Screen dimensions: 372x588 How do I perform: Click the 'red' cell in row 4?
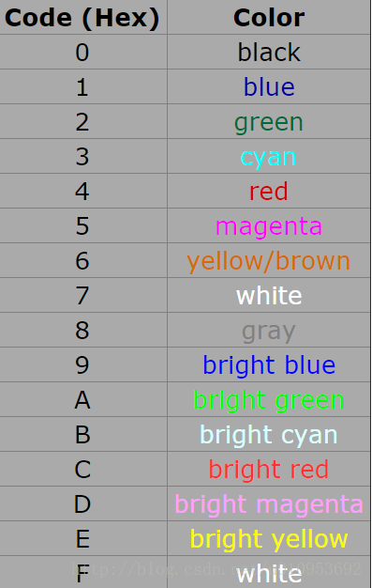tap(269, 191)
